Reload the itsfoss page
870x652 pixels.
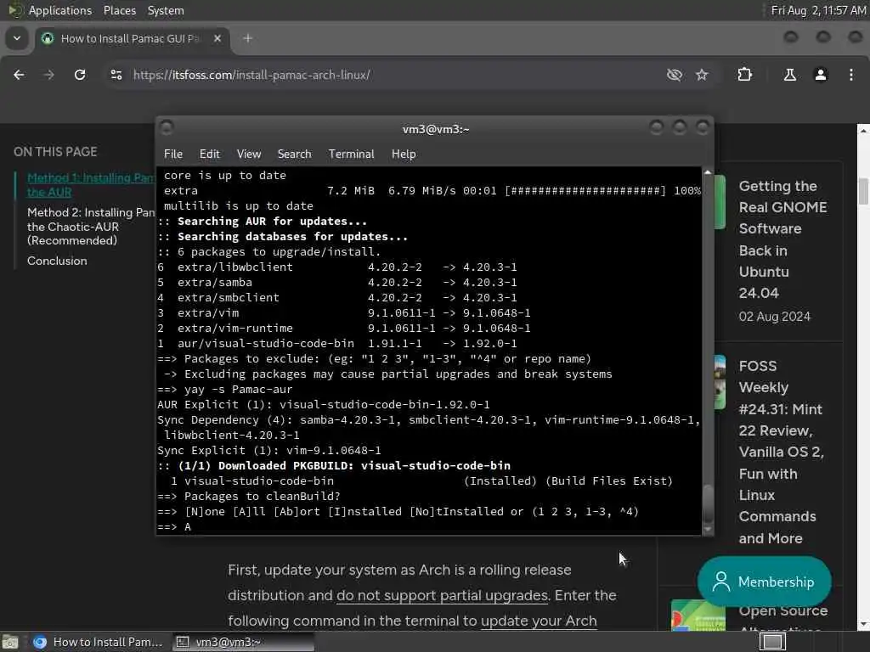point(80,75)
